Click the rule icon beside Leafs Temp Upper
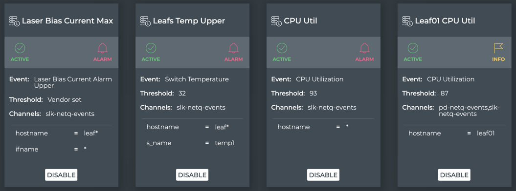 click(x=145, y=21)
